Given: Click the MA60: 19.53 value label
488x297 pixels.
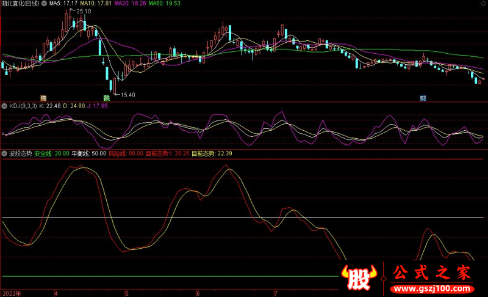Looking at the screenshot, I should pyautogui.click(x=164, y=4).
